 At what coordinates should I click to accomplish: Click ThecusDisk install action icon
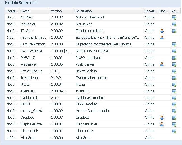point(174,131)
